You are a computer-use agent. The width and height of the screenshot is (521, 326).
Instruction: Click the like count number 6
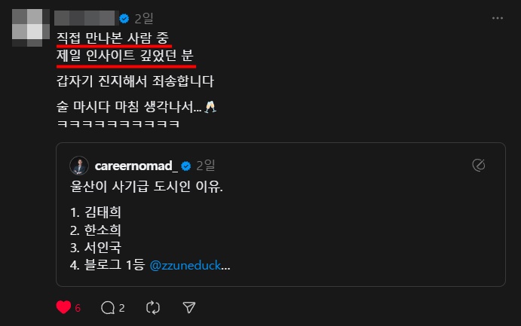(x=78, y=308)
